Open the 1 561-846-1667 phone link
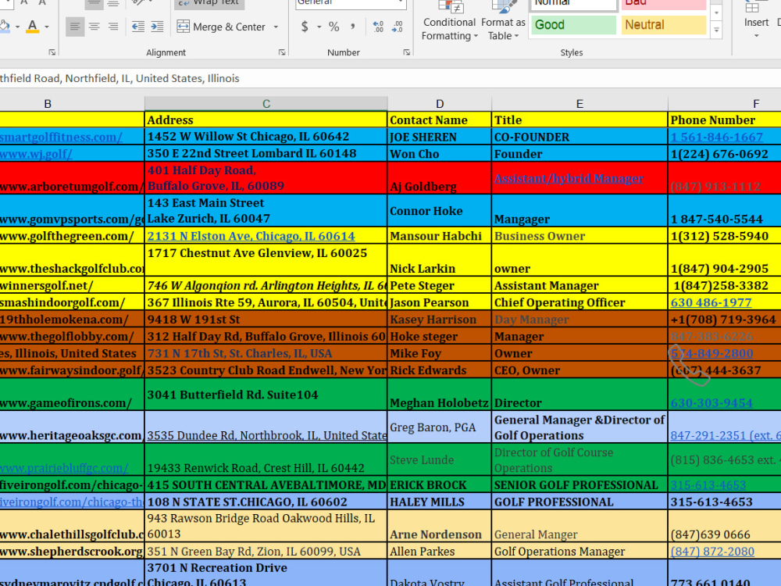Image resolution: width=781 pixels, height=586 pixels. point(717,137)
